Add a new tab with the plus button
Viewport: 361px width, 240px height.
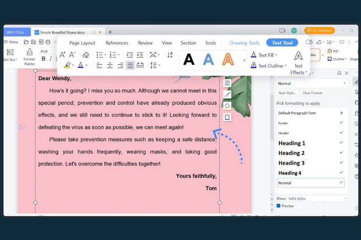pos(110,32)
